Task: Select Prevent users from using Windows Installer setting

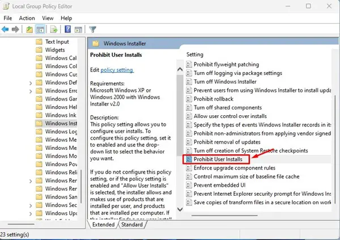Action: 258,90
